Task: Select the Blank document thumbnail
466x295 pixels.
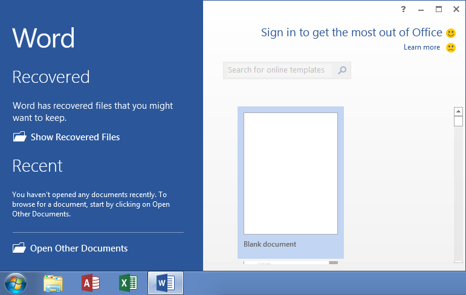Action: pos(291,173)
